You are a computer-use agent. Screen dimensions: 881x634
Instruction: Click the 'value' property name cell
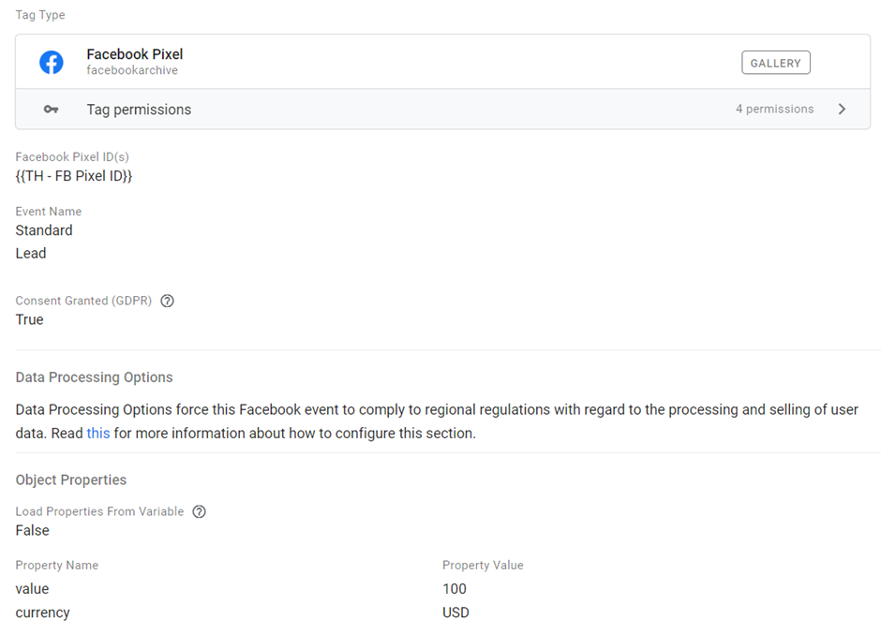coord(32,589)
